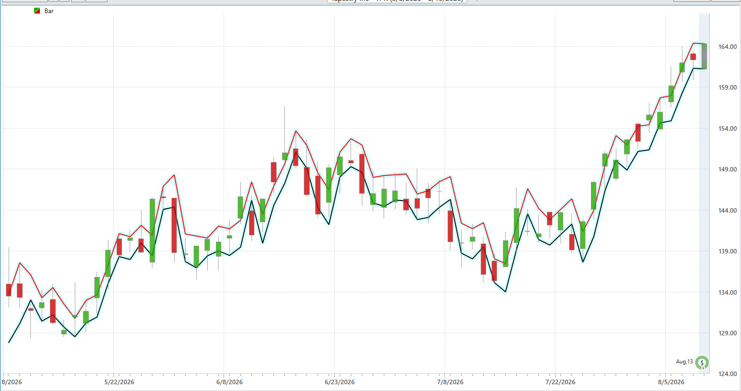Click the green dollar-sign earnings marker
This screenshot has width=741, height=391.
click(x=702, y=362)
